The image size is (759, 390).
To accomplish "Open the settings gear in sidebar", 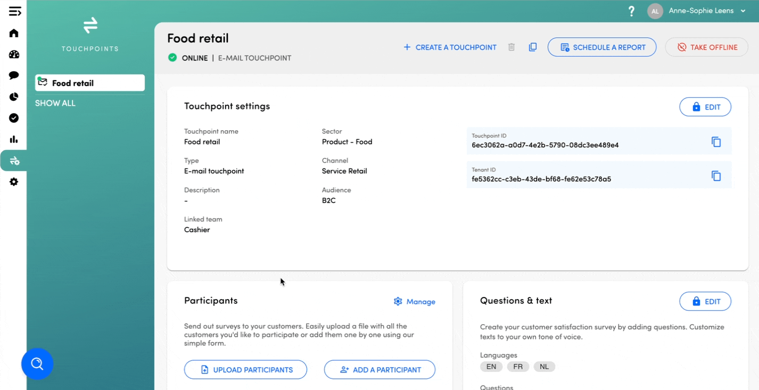I will [14, 182].
